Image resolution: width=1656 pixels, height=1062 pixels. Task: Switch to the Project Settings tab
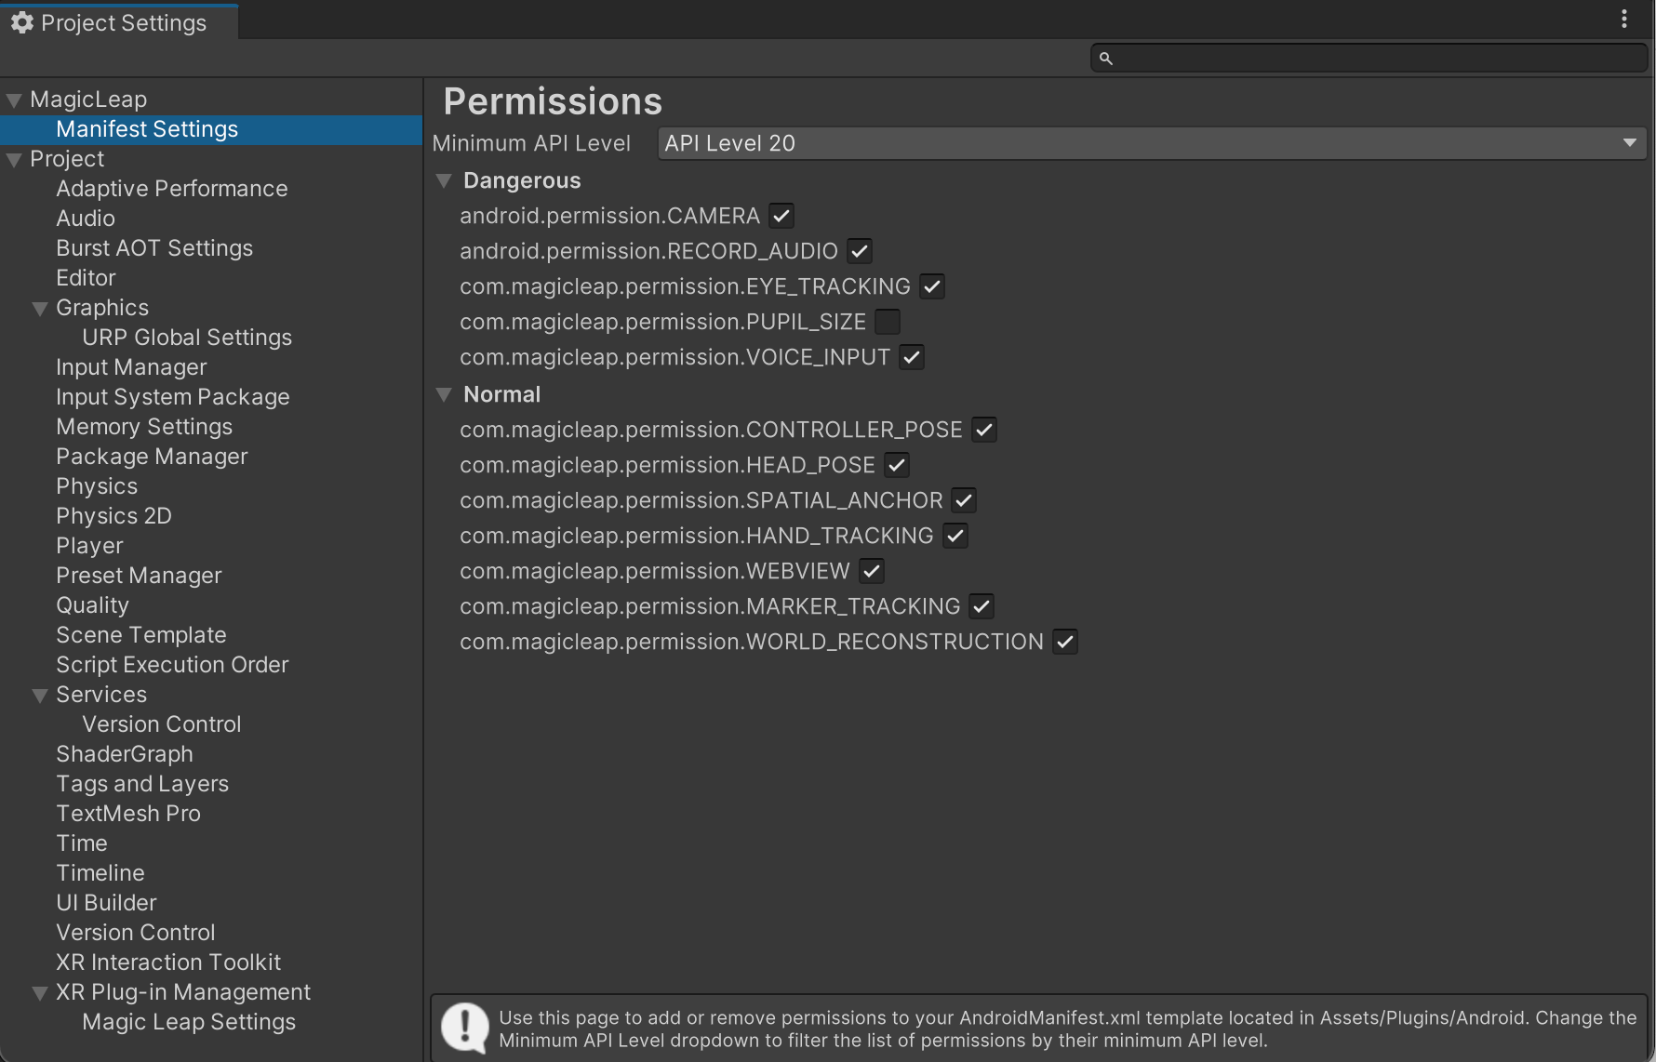click(x=119, y=22)
